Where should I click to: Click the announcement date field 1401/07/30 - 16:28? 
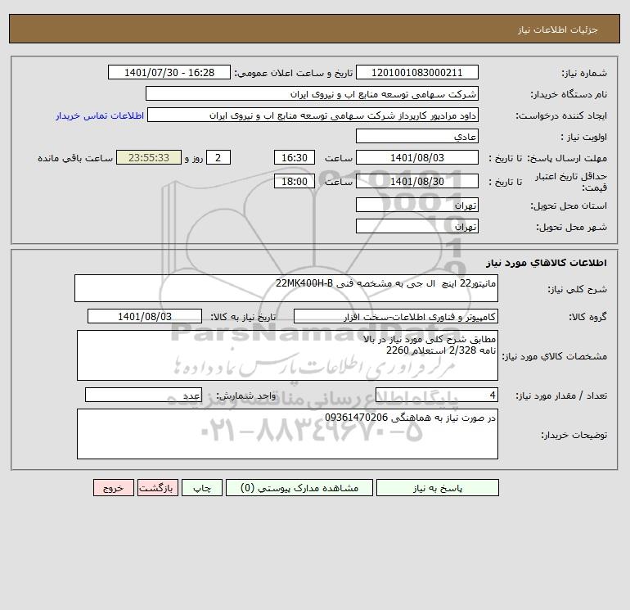click(169, 72)
